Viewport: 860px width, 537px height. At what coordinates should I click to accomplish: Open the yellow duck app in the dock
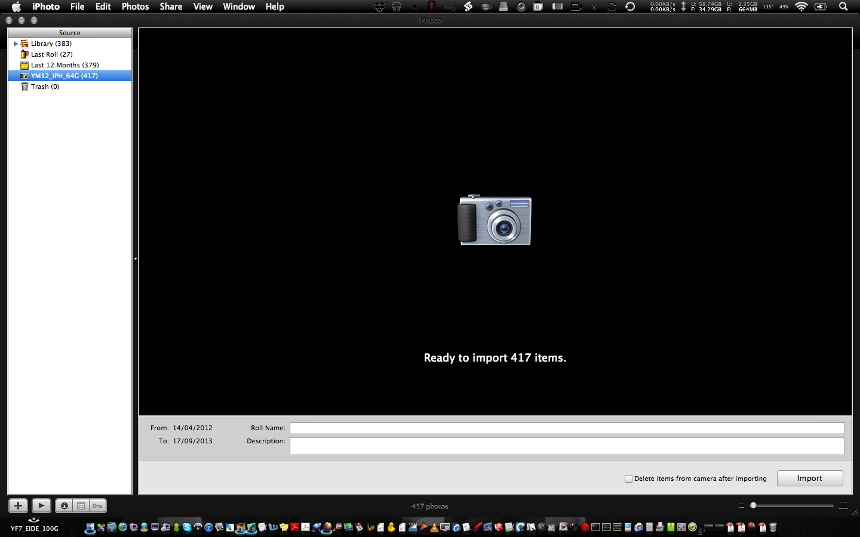pos(391,527)
